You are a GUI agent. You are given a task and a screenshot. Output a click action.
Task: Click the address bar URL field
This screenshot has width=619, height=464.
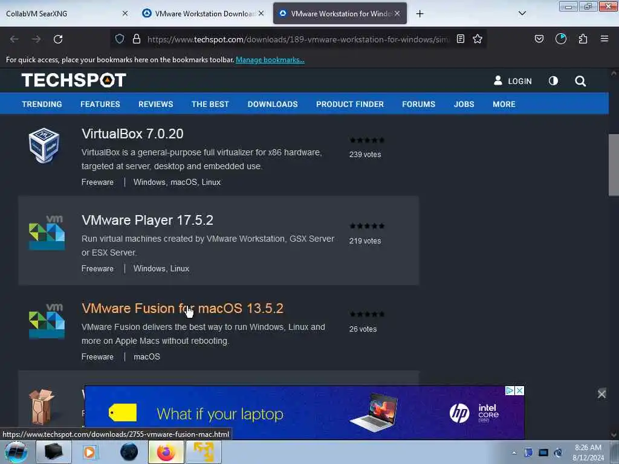click(298, 39)
